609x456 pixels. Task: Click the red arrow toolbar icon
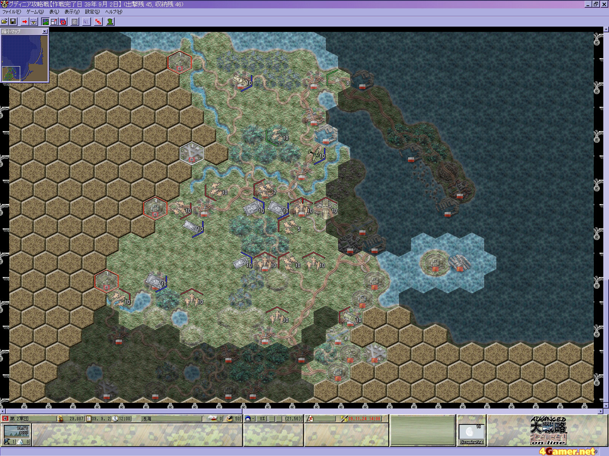25,22
